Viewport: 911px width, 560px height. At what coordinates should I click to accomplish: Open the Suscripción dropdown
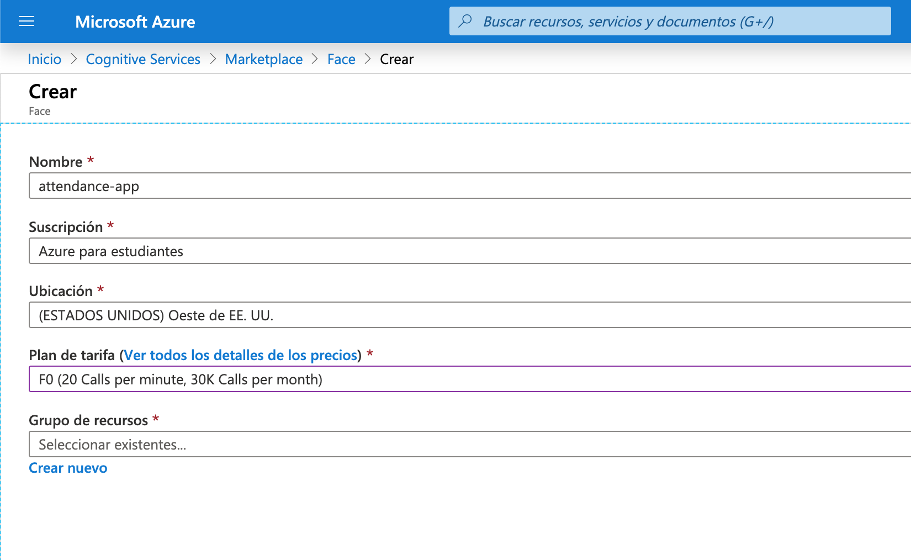470,251
